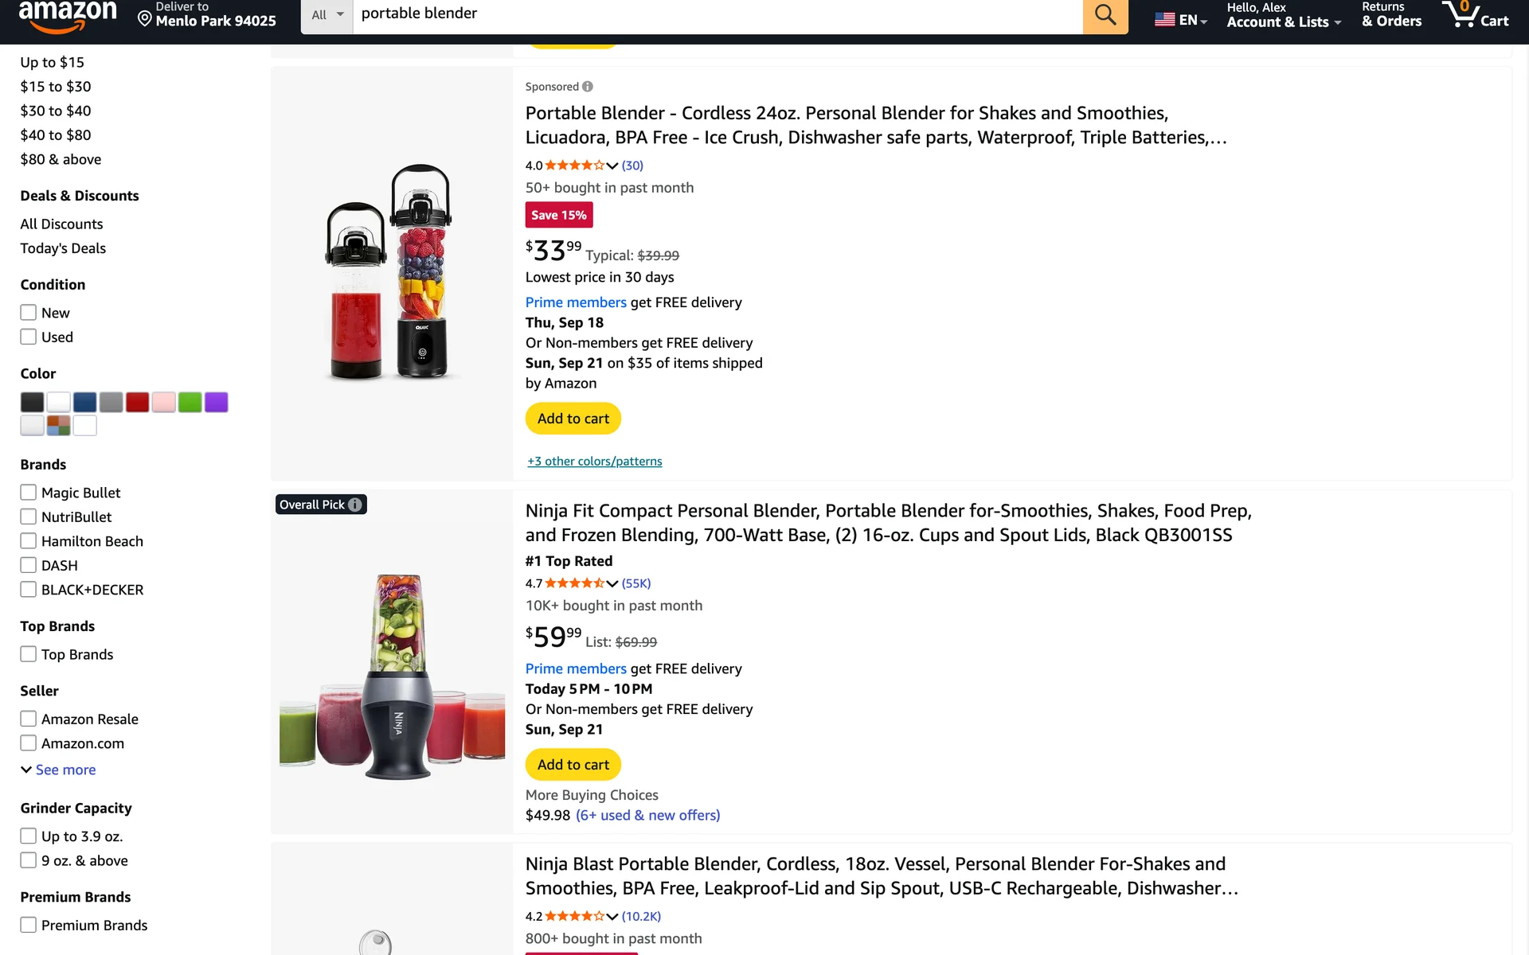Viewport: 1529px width, 955px height.
Task: Click the US flag language icon
Action: pos(1164,20)
